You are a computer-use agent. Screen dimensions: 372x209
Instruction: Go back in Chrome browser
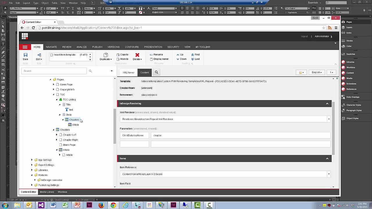22,28
